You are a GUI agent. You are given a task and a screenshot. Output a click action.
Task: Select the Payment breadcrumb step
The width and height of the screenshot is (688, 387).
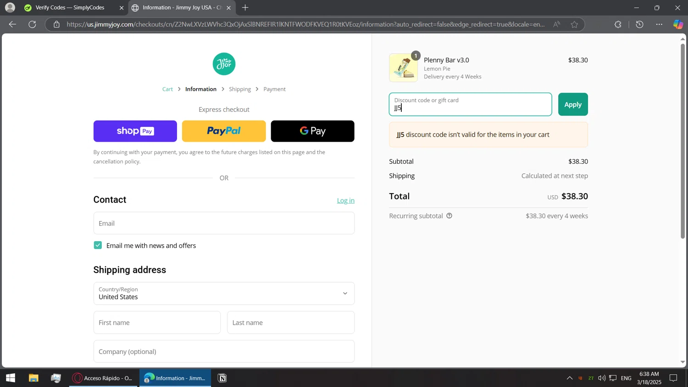[274, 89]
